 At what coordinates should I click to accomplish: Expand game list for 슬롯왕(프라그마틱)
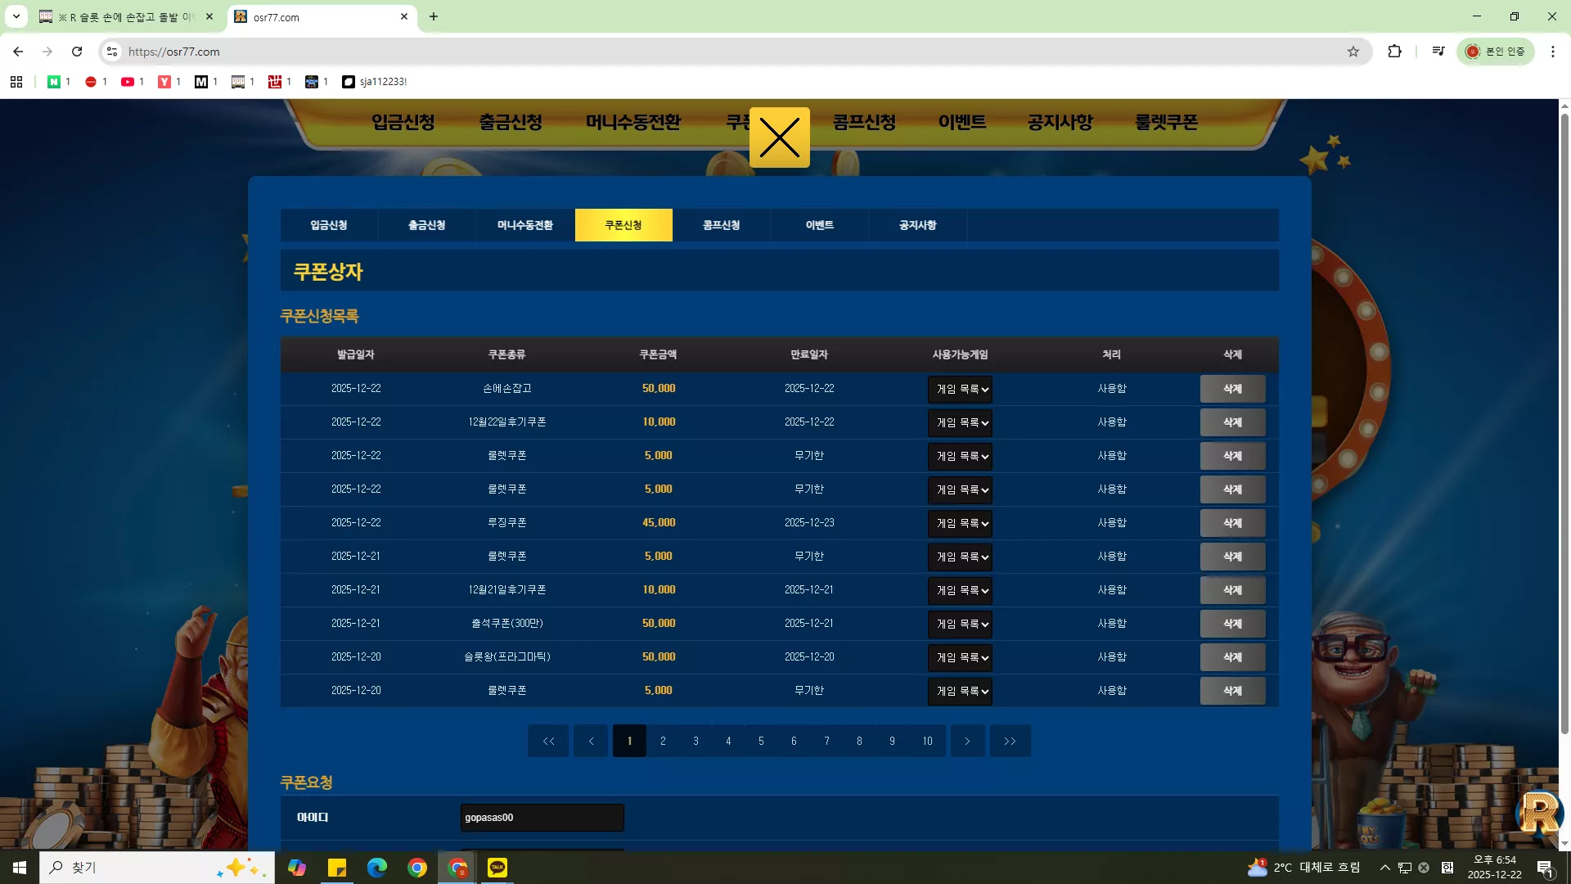pyautogui.click(x=961, y=658)
